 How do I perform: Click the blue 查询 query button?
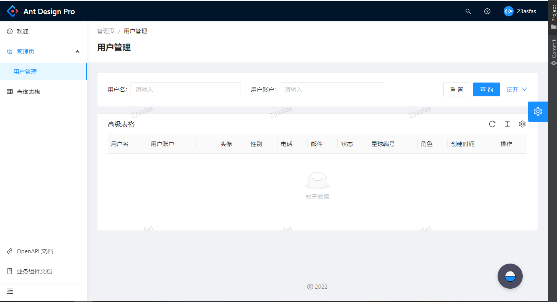487,89
